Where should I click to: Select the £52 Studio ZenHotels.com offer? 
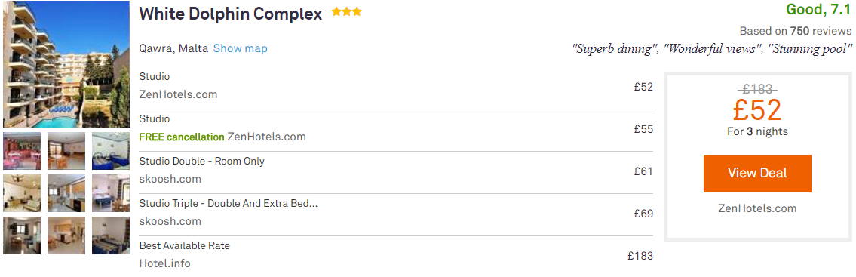tap(396, 86)
